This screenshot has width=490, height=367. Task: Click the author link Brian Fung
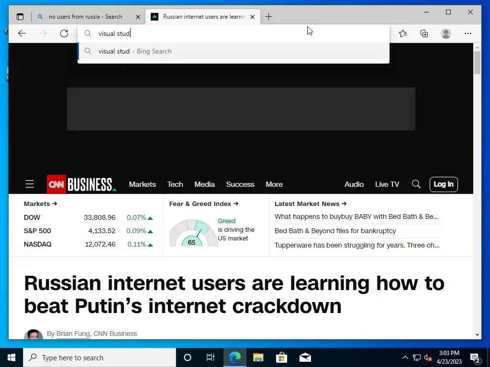[x=73, y=334]
